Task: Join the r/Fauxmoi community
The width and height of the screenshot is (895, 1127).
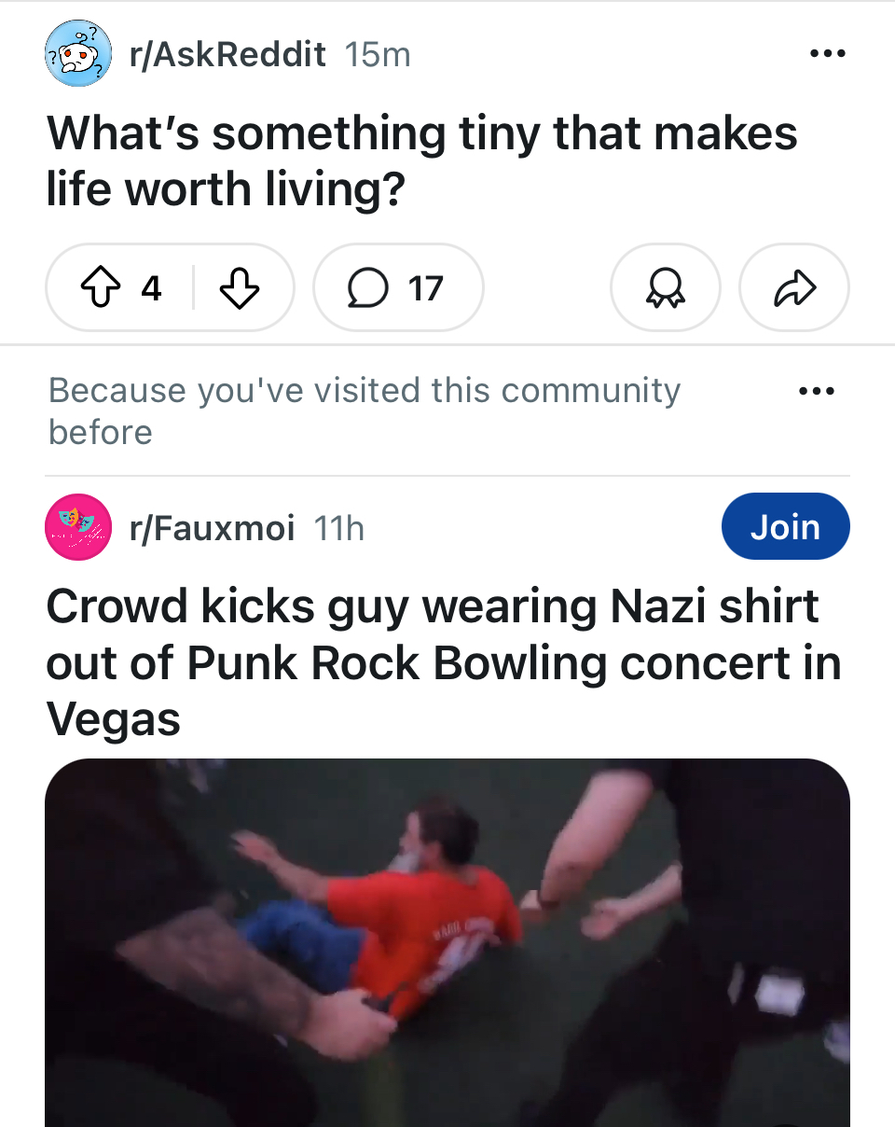Action: (x=785, y=527)
